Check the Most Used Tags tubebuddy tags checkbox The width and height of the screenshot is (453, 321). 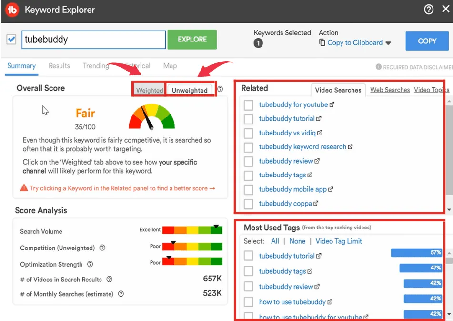pos(249,271)
